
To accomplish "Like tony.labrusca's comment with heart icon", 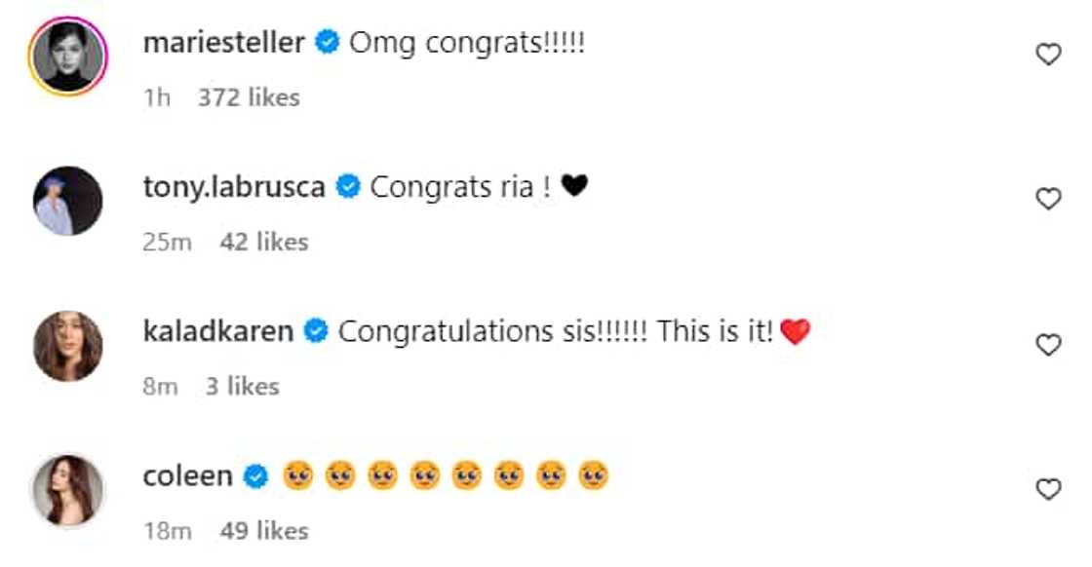I will point(1047,200).
